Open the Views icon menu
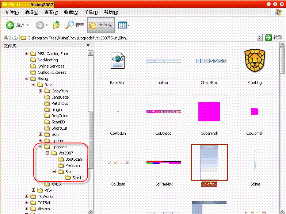This screenshot has height=214, width=286. coord(122,25)
